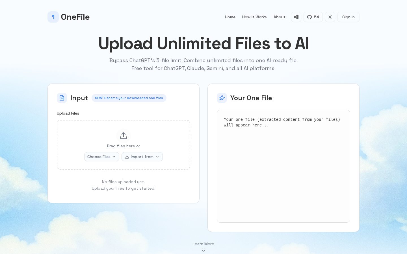
Task: Click the 'Upload Unlimited Files to AI' heading
Action: click(x=203, y=43)
